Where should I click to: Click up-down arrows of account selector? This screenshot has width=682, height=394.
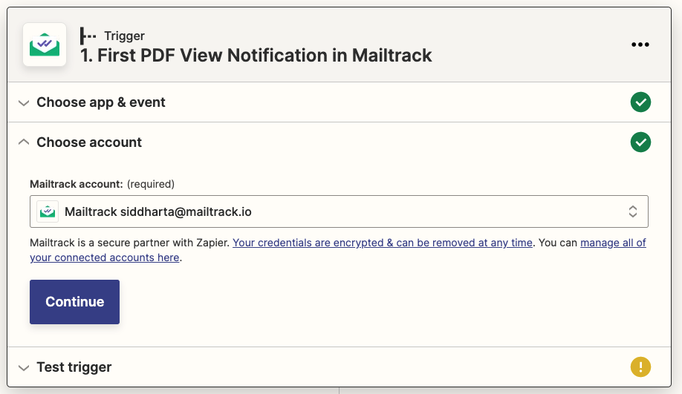633,211
